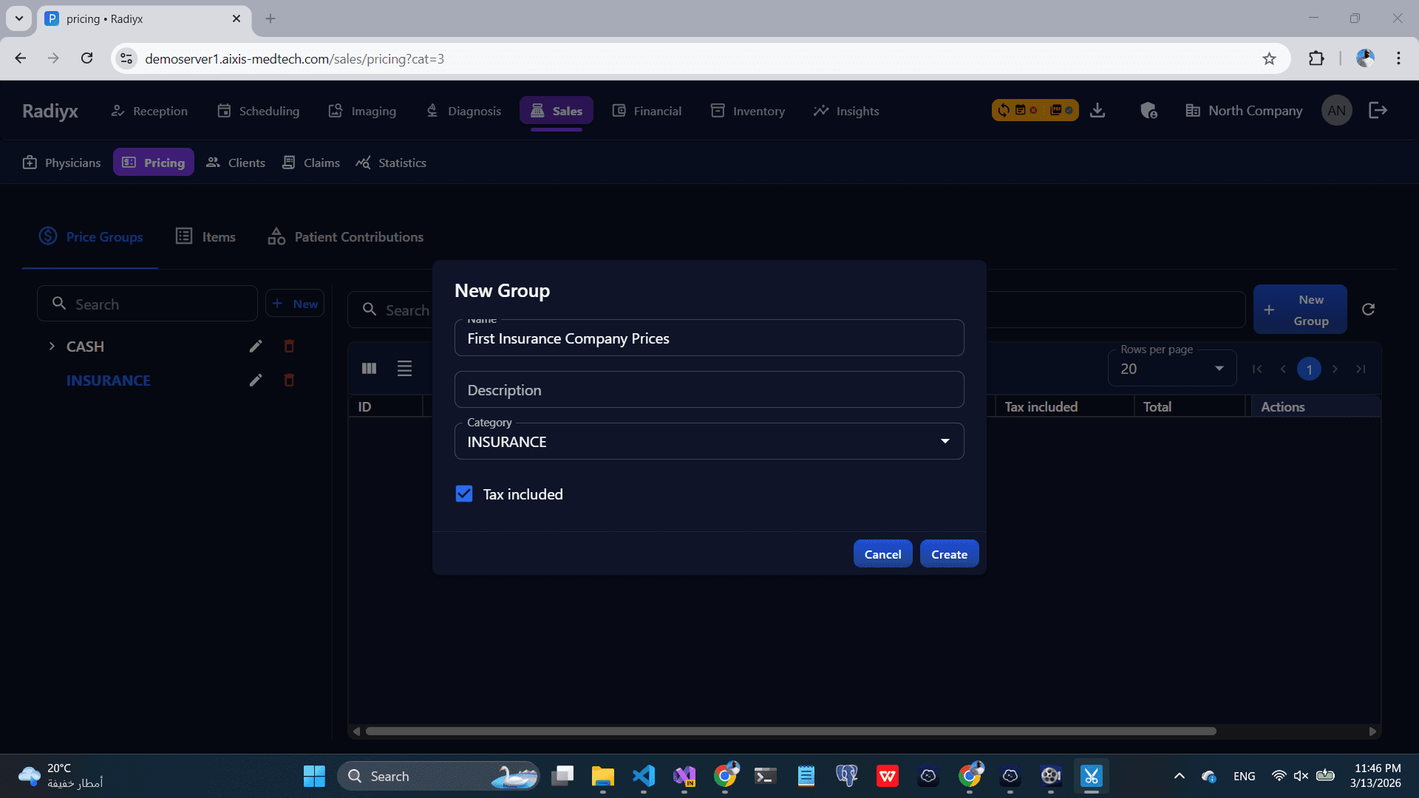This screenshot has height=798, width=1419.
Task: Click the Create button
Action: 949,554
